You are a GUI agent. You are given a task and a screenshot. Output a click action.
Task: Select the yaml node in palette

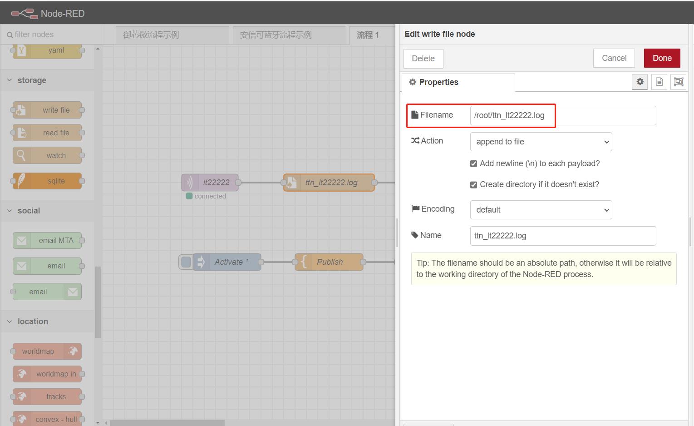(47, 50)
